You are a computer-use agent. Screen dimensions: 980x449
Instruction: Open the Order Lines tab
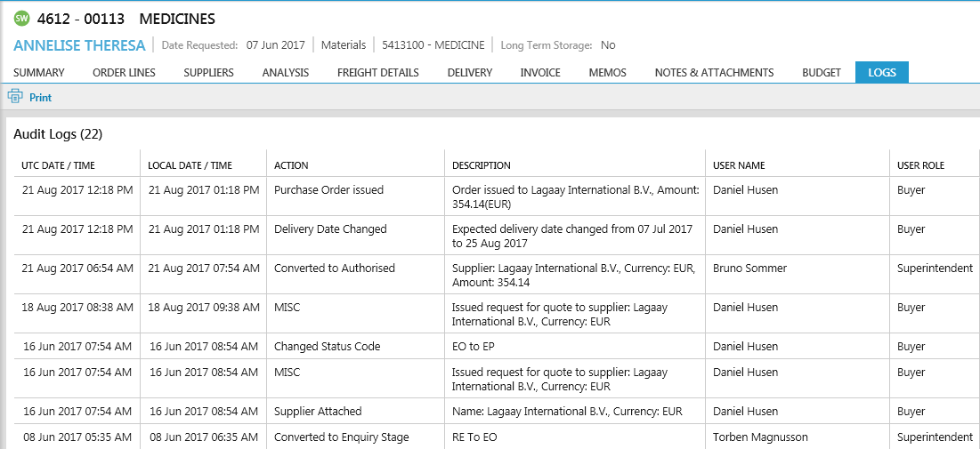(124, 73)
